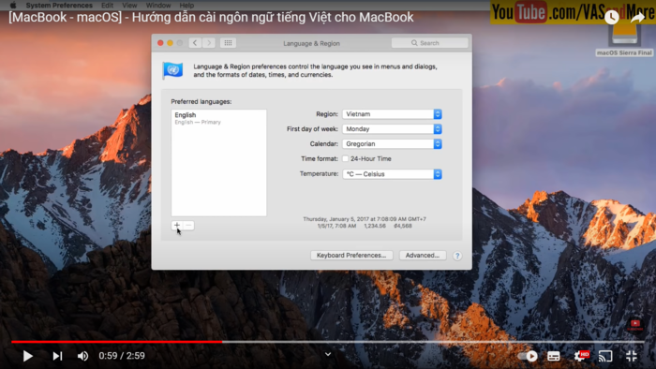The width and height of the screenshot is (656, 369).
Task: Open the First day of week dropdown
Action: click(392, 129)
